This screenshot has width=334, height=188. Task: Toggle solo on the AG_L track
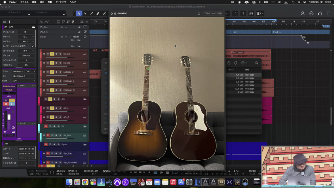click(52, 108)
